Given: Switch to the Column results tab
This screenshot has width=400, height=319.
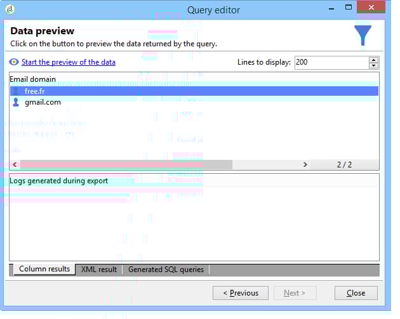Looking at the screenshot, I should (44, 269).
